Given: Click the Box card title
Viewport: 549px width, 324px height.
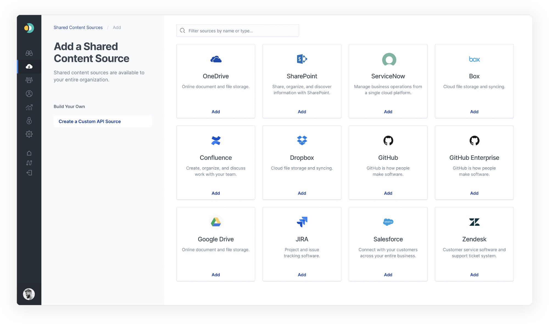Looking at the screenshot, I should (x=474, y=76).
